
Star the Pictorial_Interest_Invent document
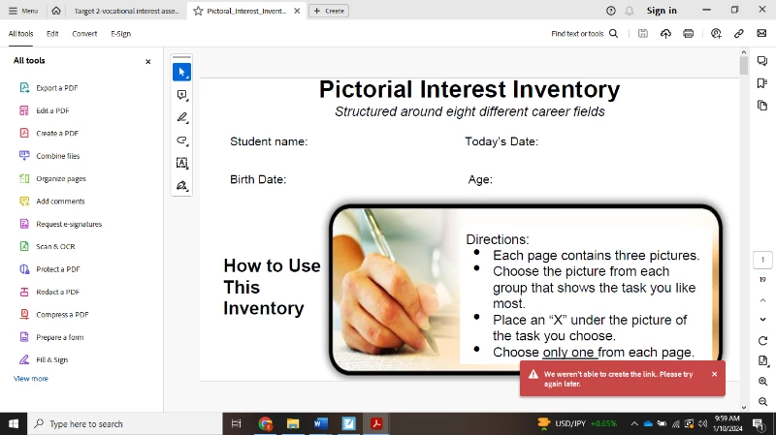pyautogui.click(x=198, y=11)
